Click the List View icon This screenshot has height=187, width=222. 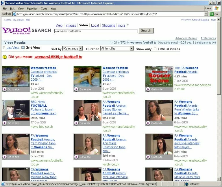point(4,48)
